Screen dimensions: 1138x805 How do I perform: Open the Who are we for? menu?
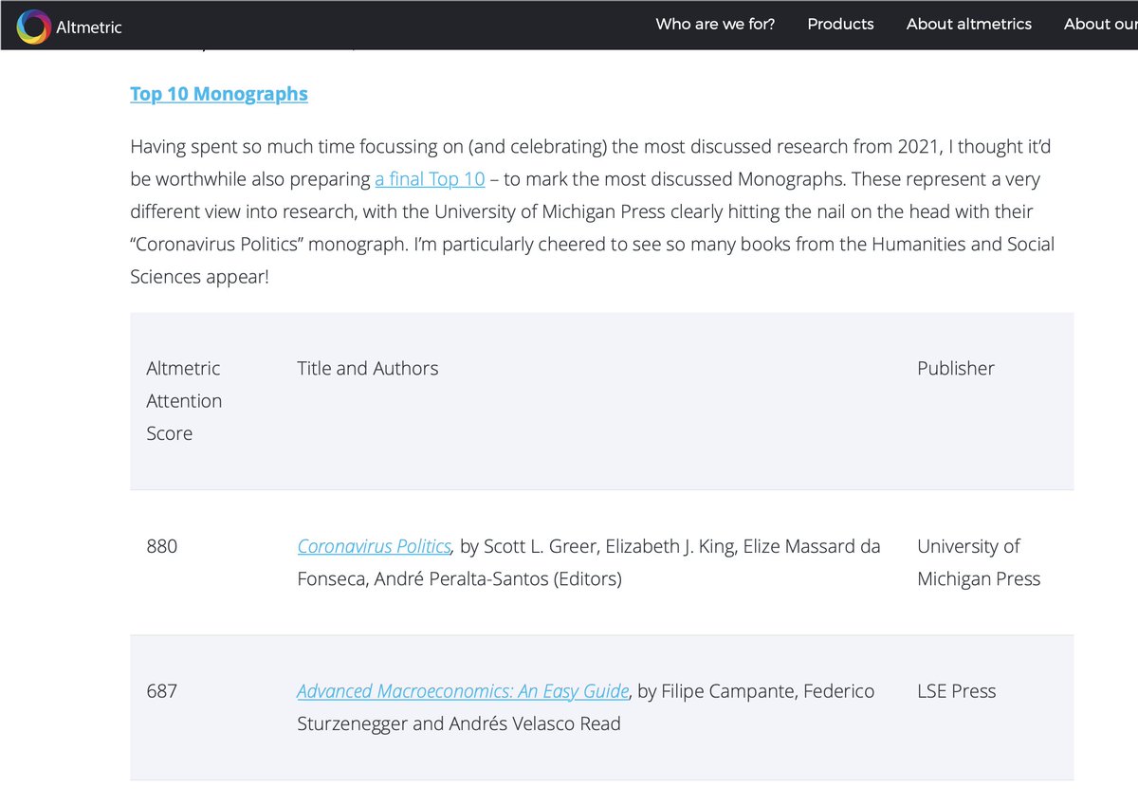[x=715, y=24]
